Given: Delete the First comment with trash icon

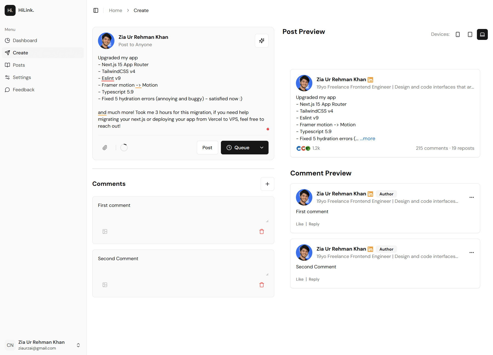Looking at the screenshot, I should [261, 231].
